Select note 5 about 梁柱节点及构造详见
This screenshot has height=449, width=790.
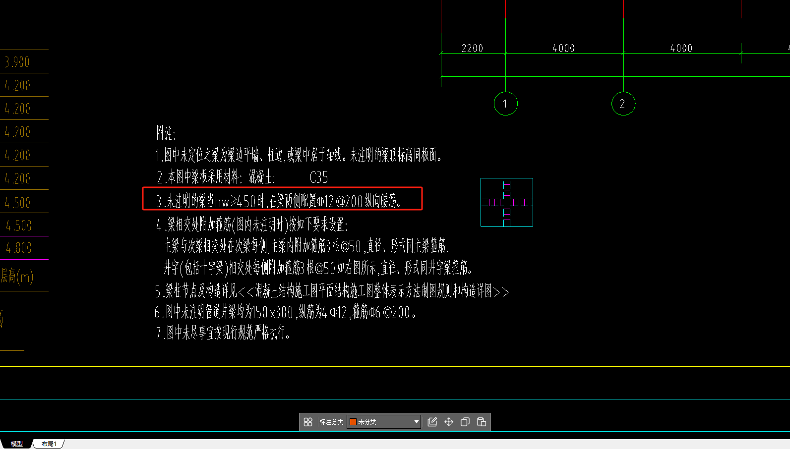click(332, 291)
